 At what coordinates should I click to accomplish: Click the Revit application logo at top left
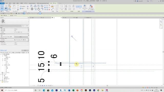[x=1, y=1]
